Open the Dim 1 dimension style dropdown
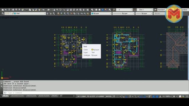The image size is (189, 106). (x=152, y=10)
